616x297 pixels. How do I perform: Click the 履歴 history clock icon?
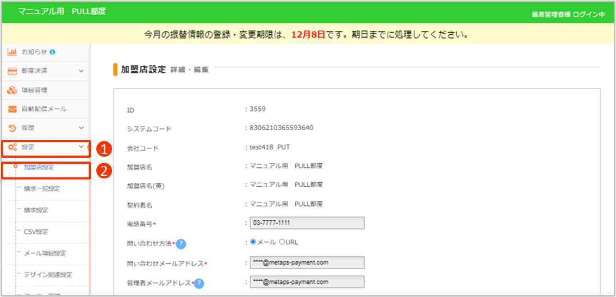pos(12,128)
